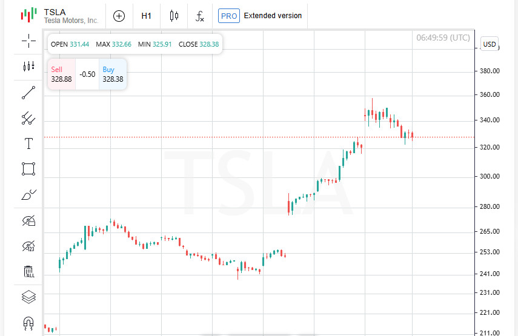Open the H1 timeframe selector
Viewport: 518px width, 336px height.
tap(147, 16)
